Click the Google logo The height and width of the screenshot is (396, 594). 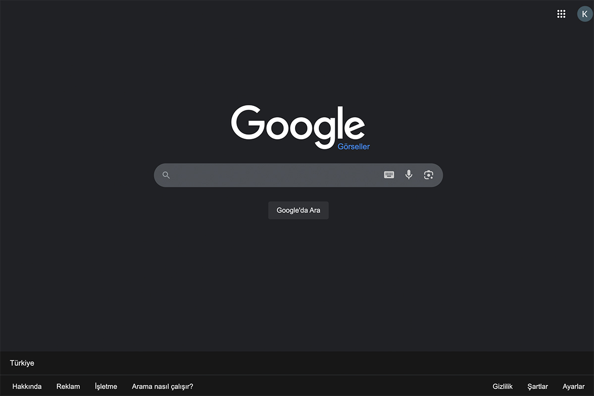(298, 127)
